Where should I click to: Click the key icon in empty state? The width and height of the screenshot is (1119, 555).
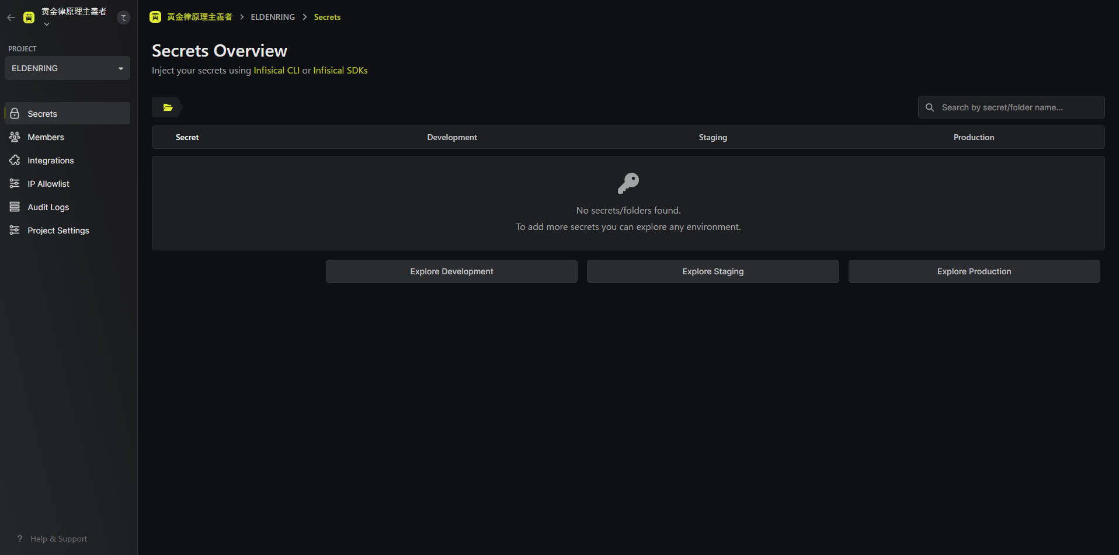tap(628, 183)
